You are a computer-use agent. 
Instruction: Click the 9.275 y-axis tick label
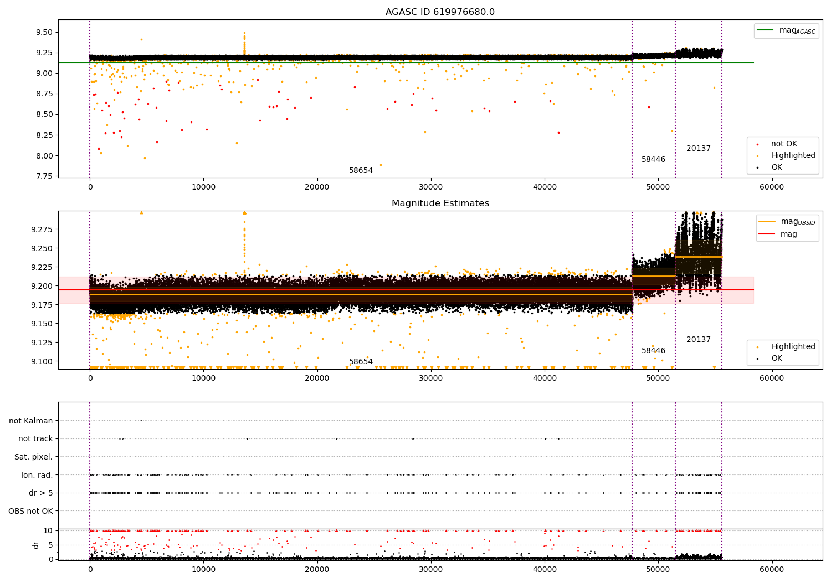41,229
